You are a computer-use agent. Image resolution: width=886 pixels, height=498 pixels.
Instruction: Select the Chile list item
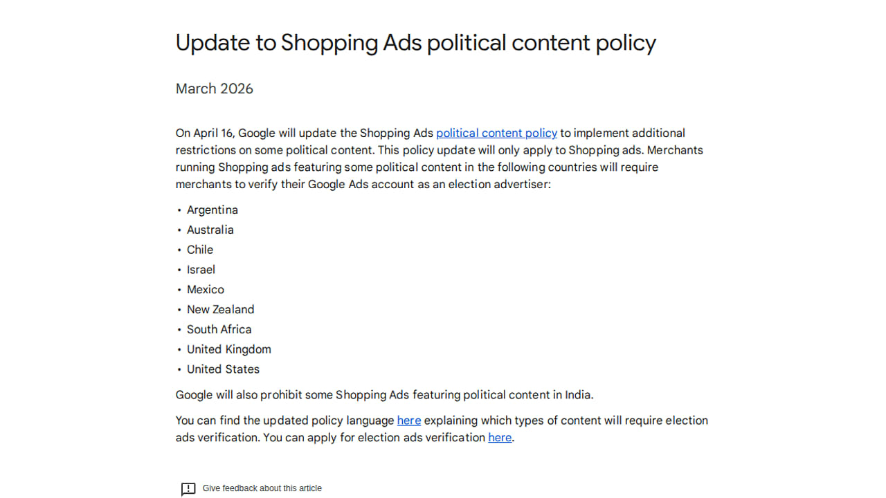tap(200, 250)
